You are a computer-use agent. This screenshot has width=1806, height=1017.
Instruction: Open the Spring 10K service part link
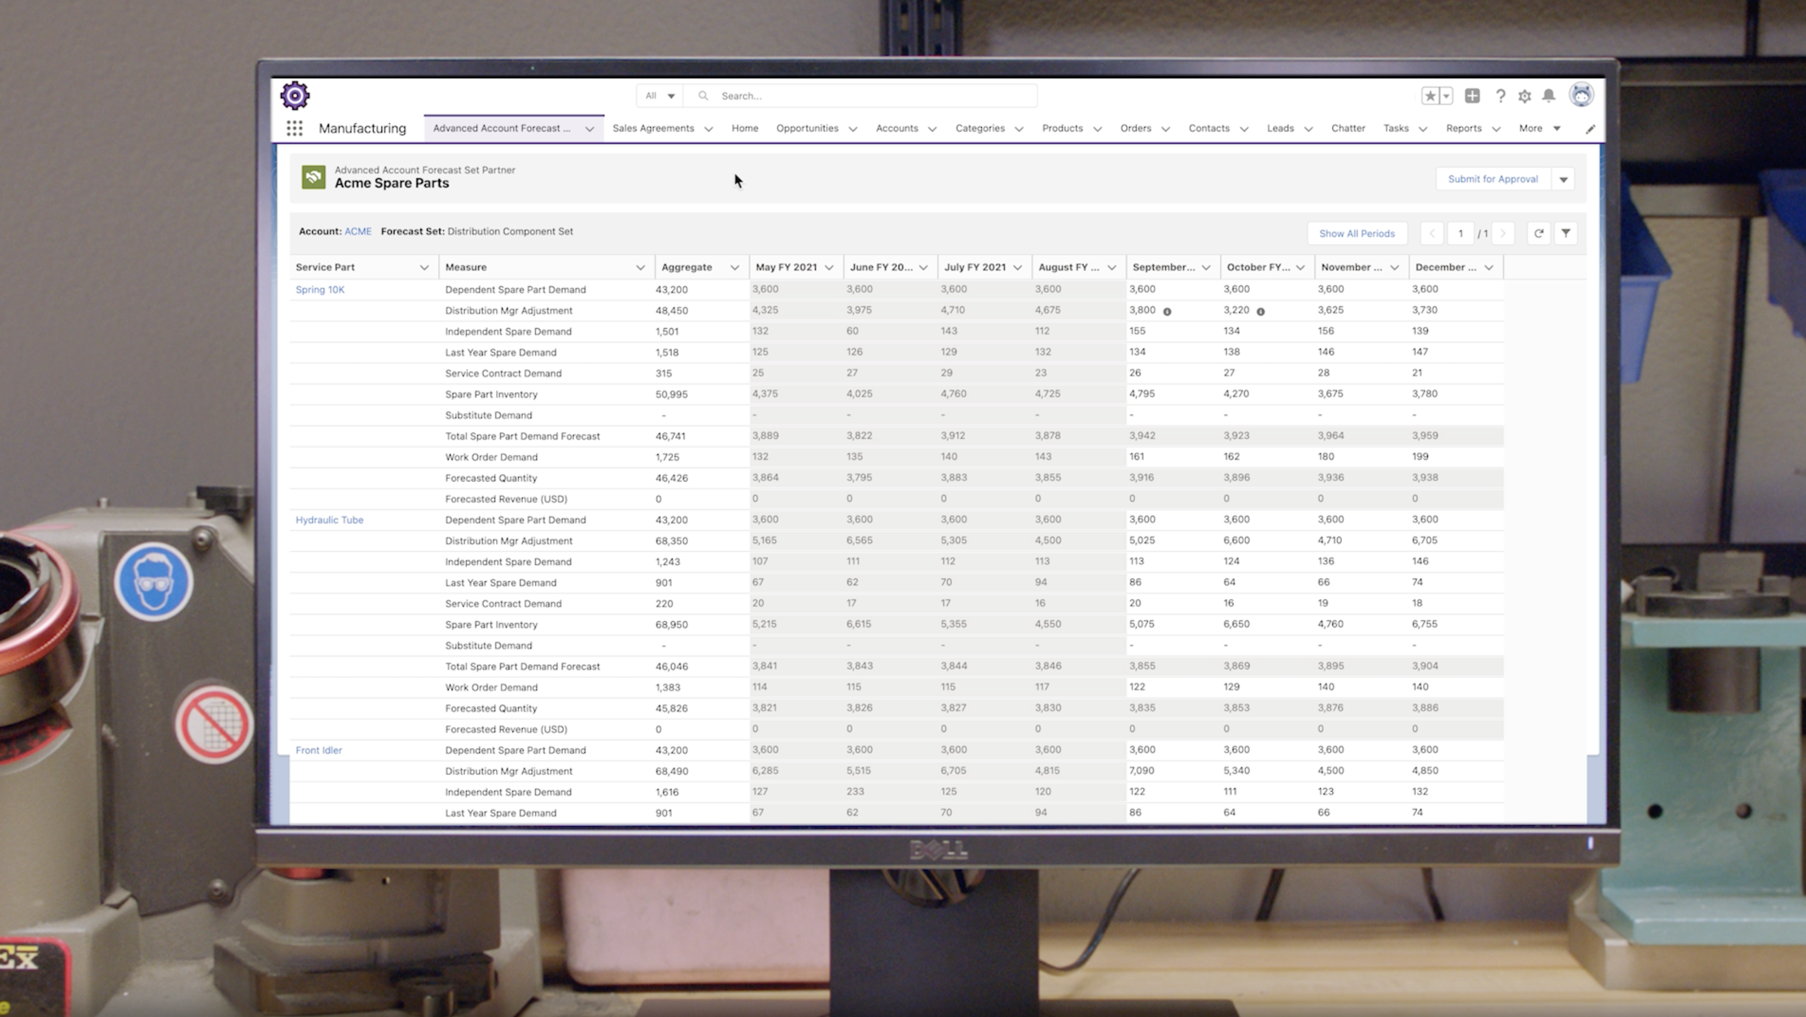[320, 289]
